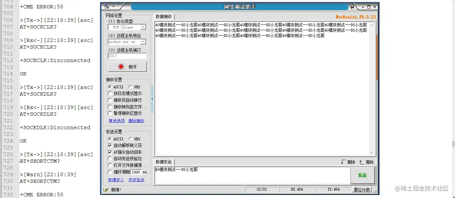Enable 按日志模式显示 checkbox
Screen dimensions: 455x198
click(x=110, y=94)
